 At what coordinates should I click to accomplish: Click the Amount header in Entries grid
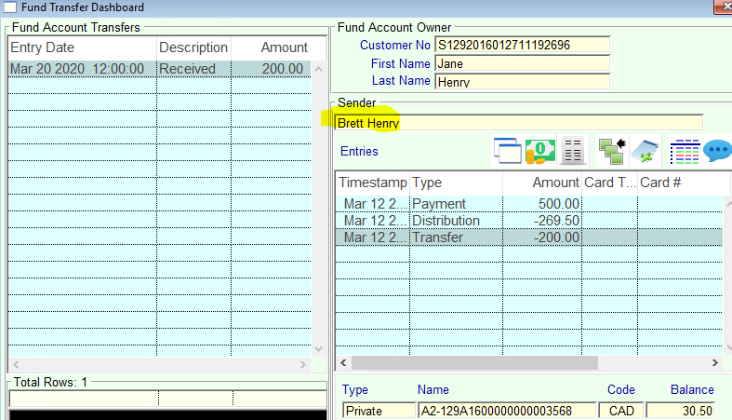[542, 183]
